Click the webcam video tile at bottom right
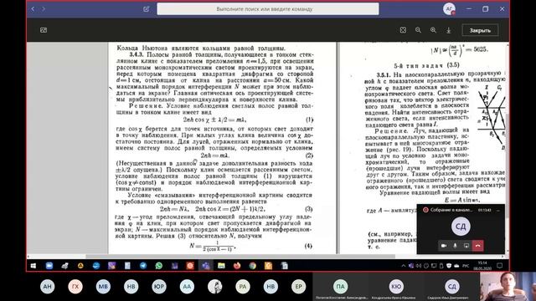Image resolution: width=536 pixels, height=301 pixels. 508,287
